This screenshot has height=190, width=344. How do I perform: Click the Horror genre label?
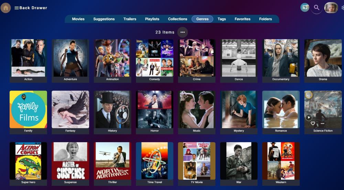155,130
